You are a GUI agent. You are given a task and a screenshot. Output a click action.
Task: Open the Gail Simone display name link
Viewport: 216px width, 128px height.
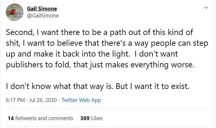43,9
